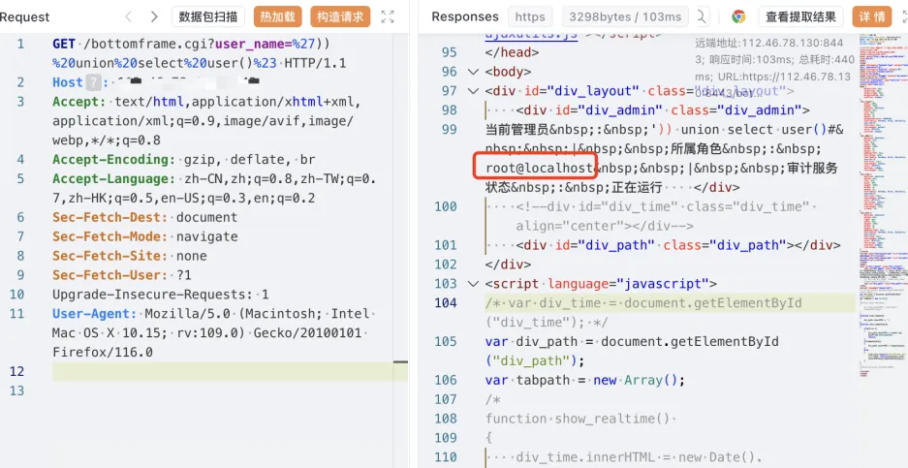Click root@localhost in the response
Screen dimensions: 908x468
click(539, 168)
